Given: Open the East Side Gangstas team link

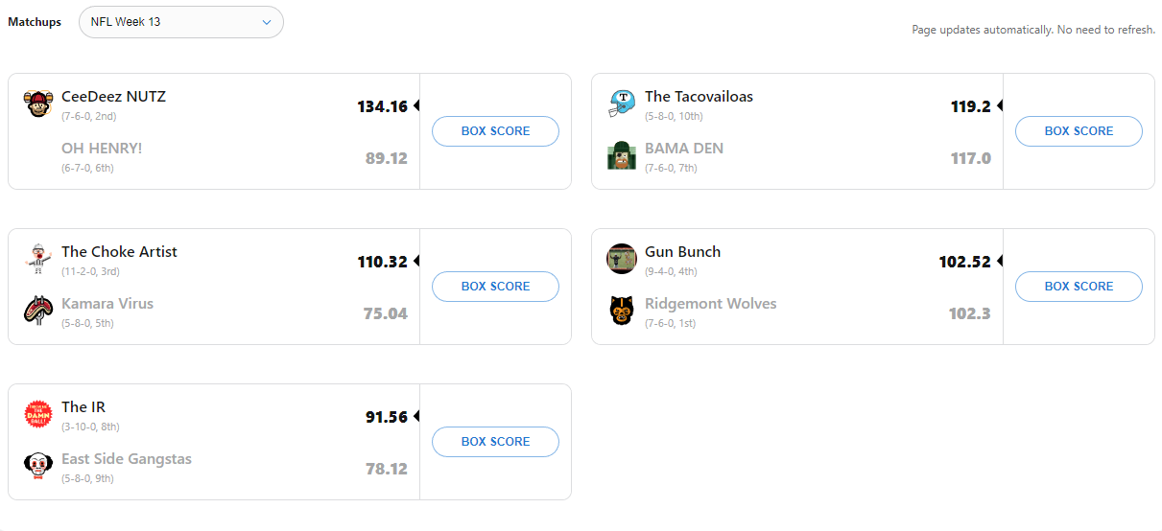Looking at the screenshot, I should tap(127, 459).
